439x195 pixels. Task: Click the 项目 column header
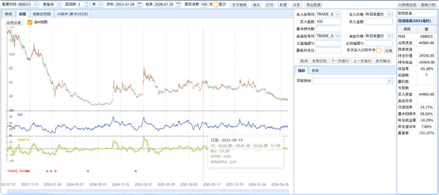407,30
